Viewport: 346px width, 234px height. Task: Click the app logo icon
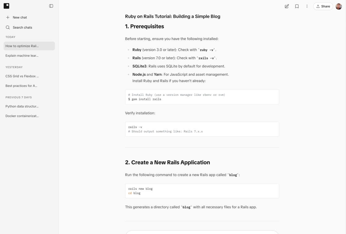(x=6, y=6)
